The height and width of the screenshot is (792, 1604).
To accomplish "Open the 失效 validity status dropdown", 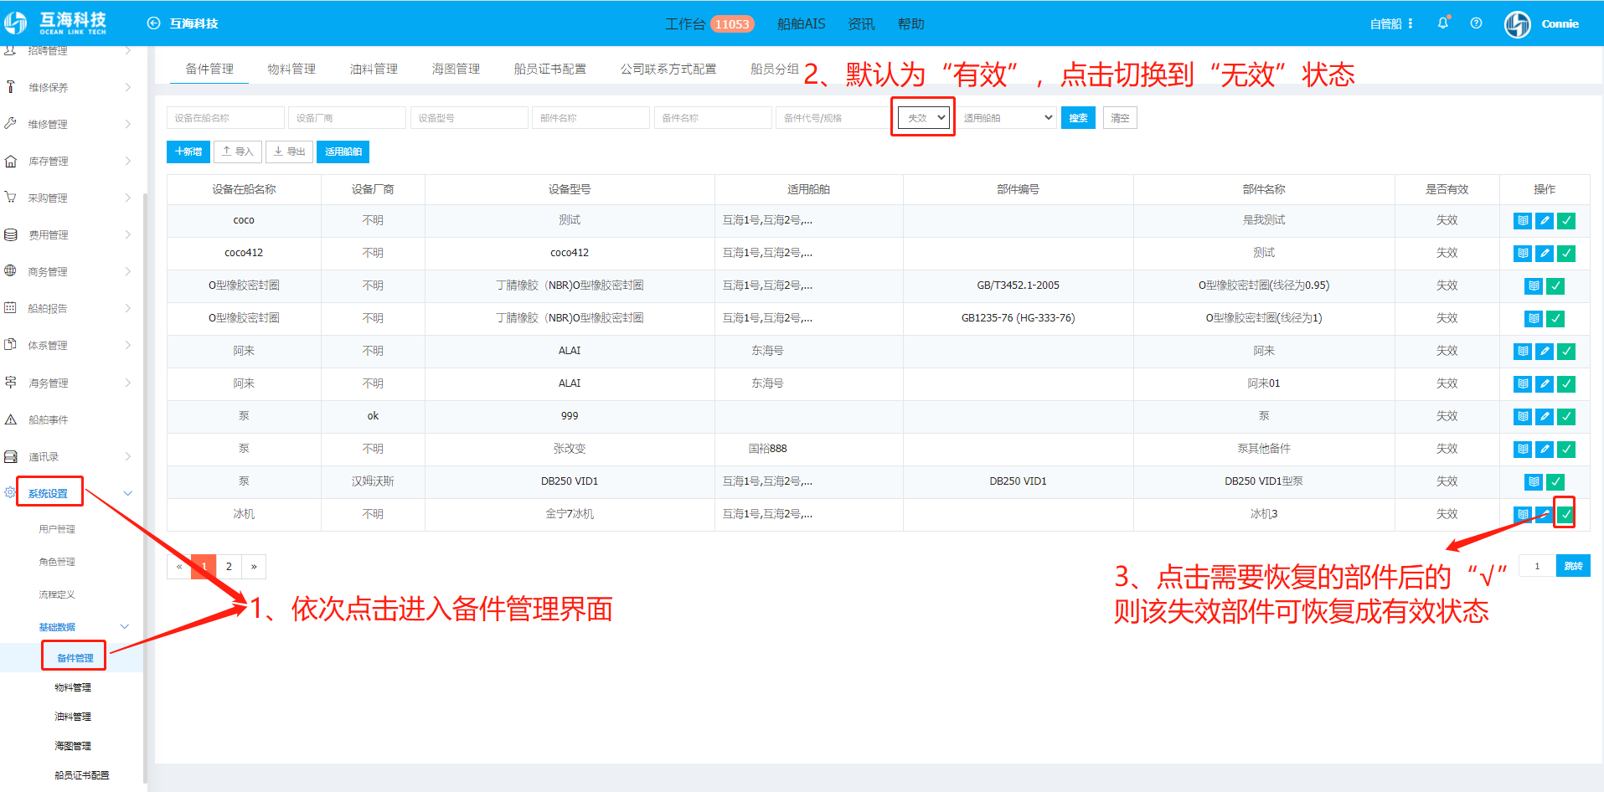I will [926, 118].
